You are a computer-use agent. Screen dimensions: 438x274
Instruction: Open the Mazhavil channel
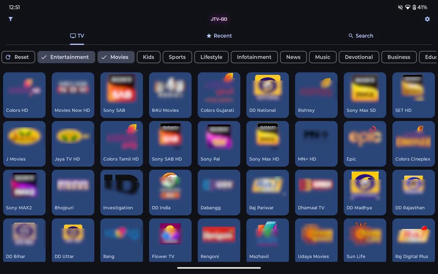268,240
